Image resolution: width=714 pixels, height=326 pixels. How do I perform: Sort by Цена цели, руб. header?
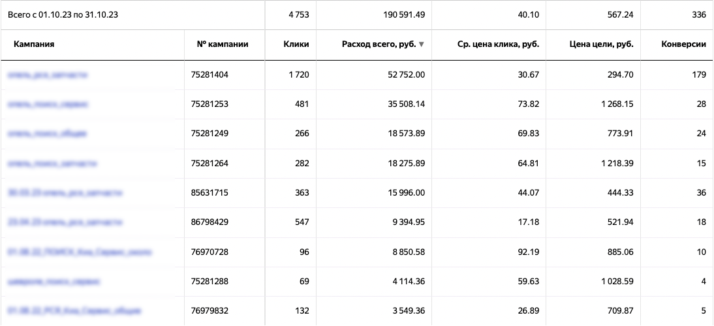point(601,44)
